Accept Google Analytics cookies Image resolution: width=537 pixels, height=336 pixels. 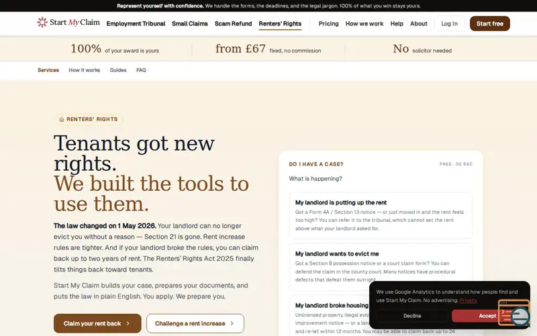tap(487, 316)
